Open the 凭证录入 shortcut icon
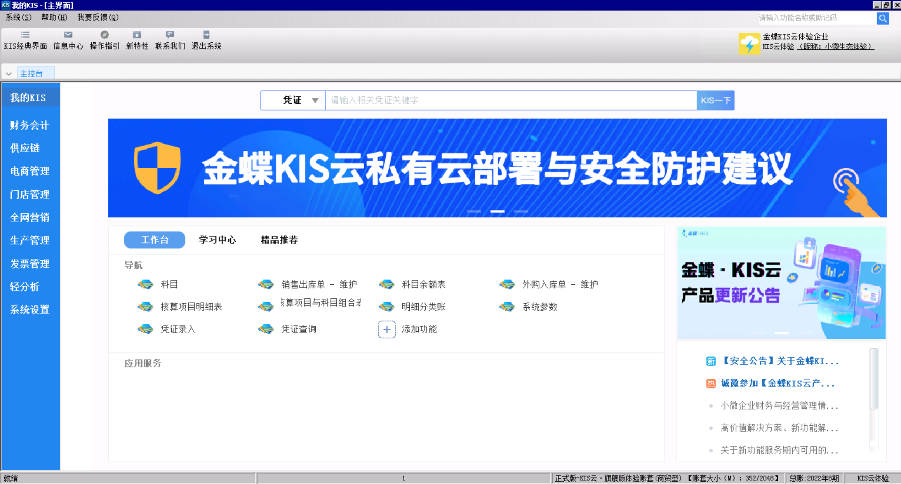The width and height of the screenshot is (901, 484). [x=145, y=329]
